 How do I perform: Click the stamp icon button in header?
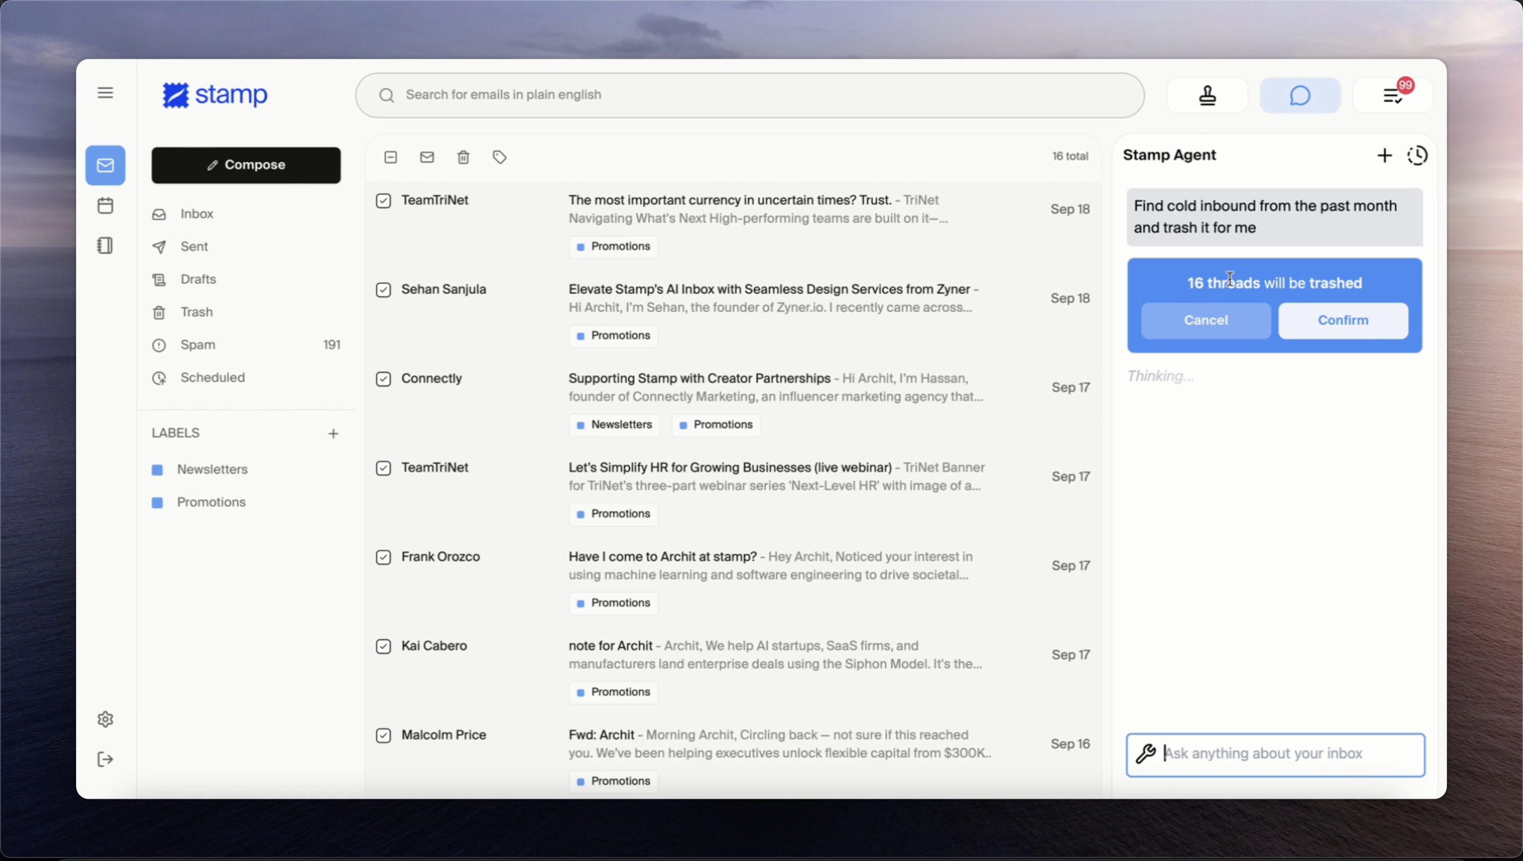point(1207,95)
